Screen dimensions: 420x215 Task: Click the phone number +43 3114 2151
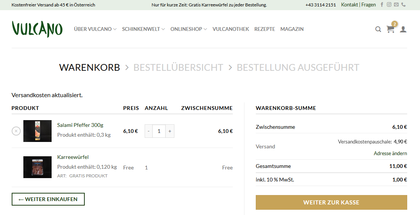321,5
